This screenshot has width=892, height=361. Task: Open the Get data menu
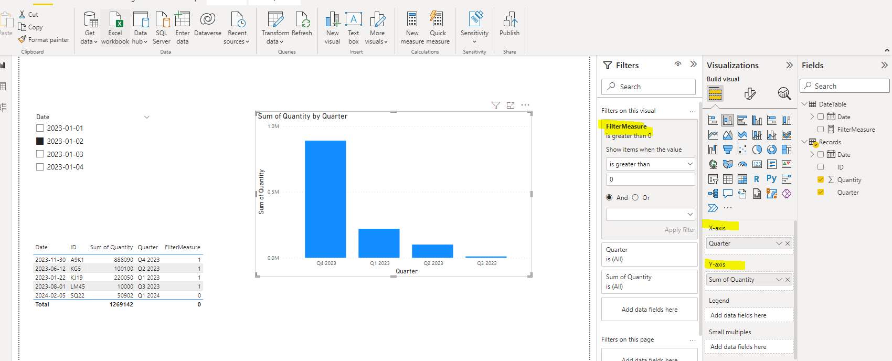click(x=90, y=28)
